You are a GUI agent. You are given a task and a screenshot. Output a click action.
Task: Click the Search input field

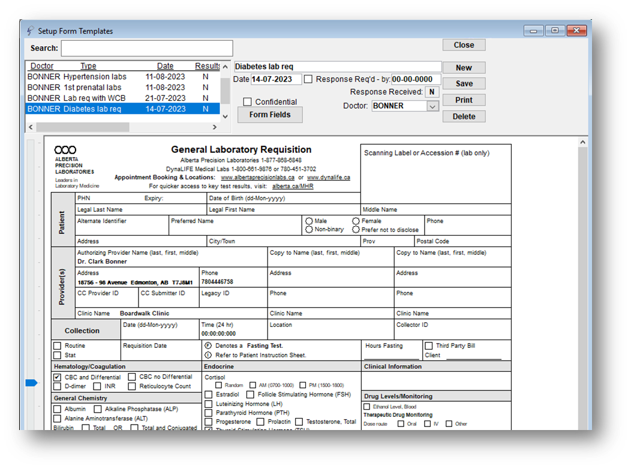coord(147,48)
